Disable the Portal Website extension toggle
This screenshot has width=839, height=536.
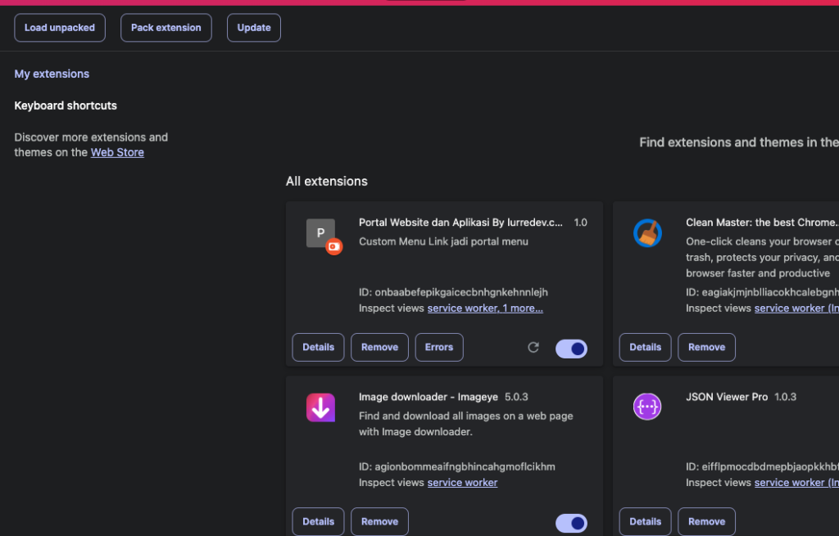tap(571, 349)
